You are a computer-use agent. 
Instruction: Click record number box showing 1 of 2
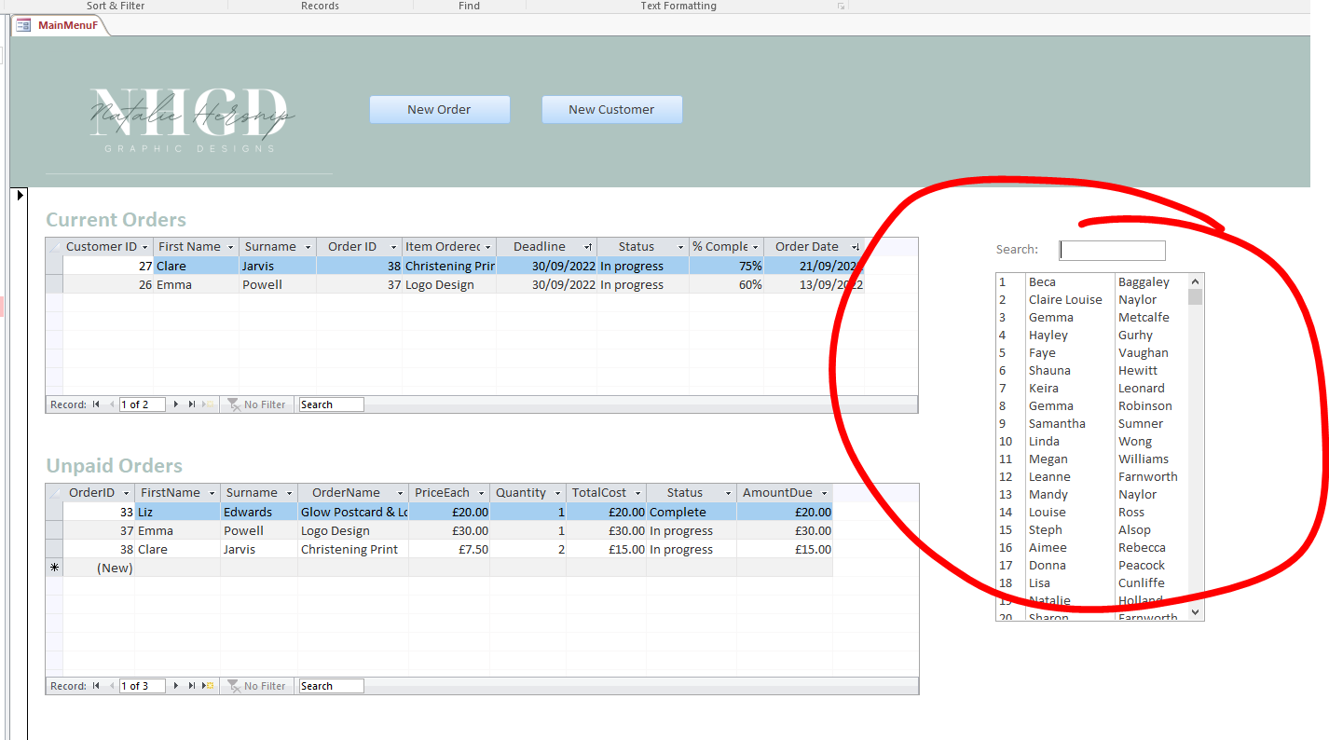142,404
